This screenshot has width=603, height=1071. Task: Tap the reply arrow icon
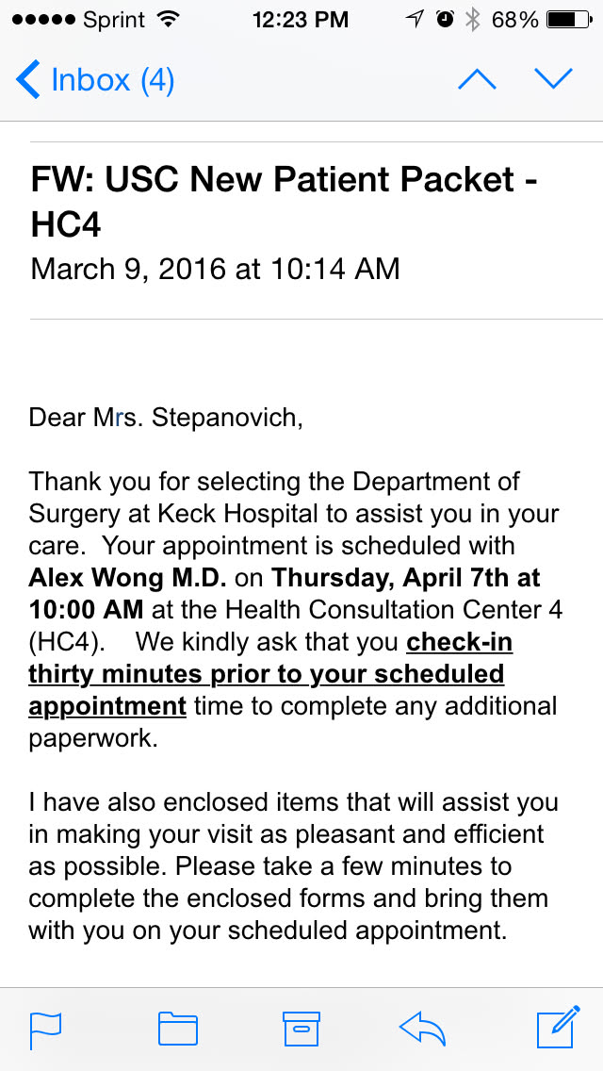point(423,1029)
